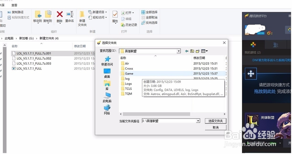Screen dimensions: 292x154
Task: Click the avatar in Tencent platform
Action: pyautogui.click(x=255, y=30)
